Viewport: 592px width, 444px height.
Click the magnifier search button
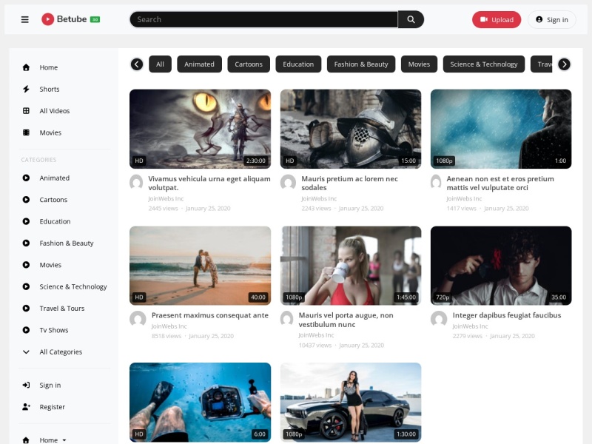point(411,19)
